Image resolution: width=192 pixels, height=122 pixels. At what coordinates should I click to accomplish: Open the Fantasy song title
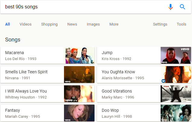(x=12, y=110)
